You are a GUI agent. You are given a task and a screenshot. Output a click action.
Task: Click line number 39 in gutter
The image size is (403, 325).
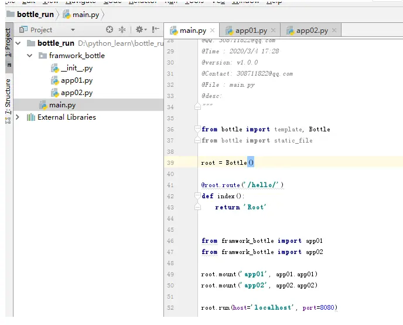pyautogui.click(x=170, y=162)
